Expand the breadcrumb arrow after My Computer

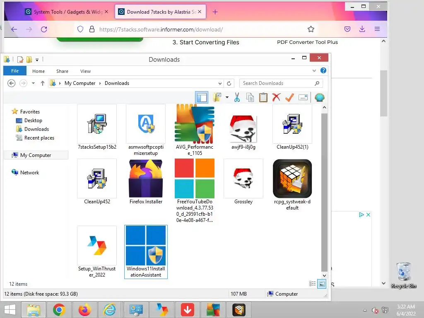coord(100,83)
